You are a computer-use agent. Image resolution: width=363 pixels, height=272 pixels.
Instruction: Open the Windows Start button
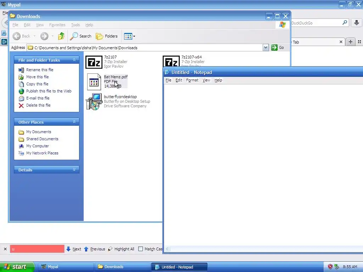(17, 267)
